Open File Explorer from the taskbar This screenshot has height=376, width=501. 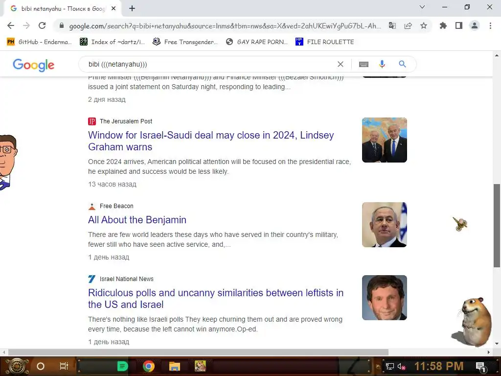pos(175,366)
